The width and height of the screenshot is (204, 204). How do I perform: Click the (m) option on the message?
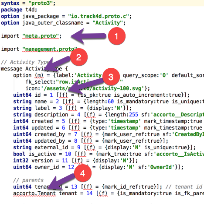(x=39, y=75)
